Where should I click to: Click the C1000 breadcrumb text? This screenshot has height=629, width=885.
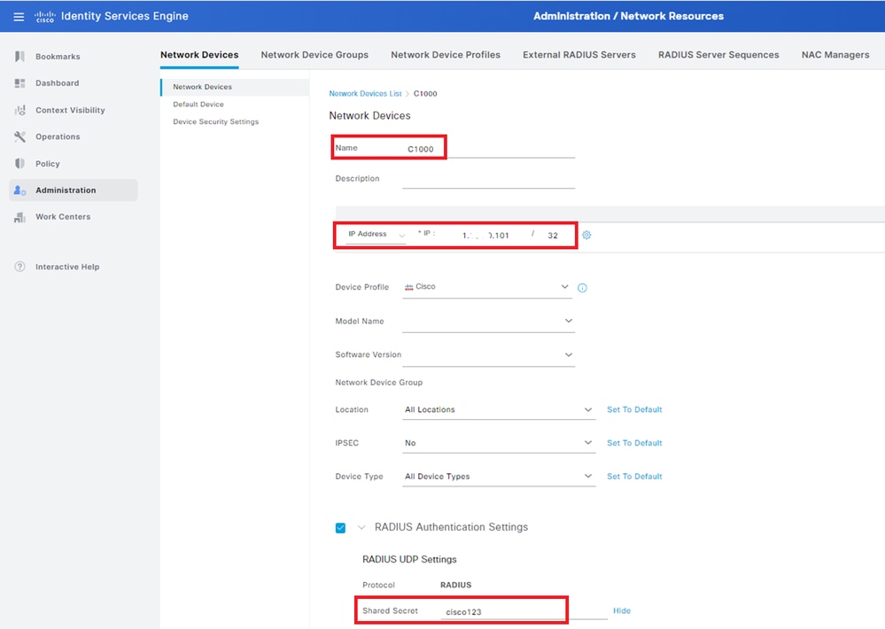click(x=425, y=94)
